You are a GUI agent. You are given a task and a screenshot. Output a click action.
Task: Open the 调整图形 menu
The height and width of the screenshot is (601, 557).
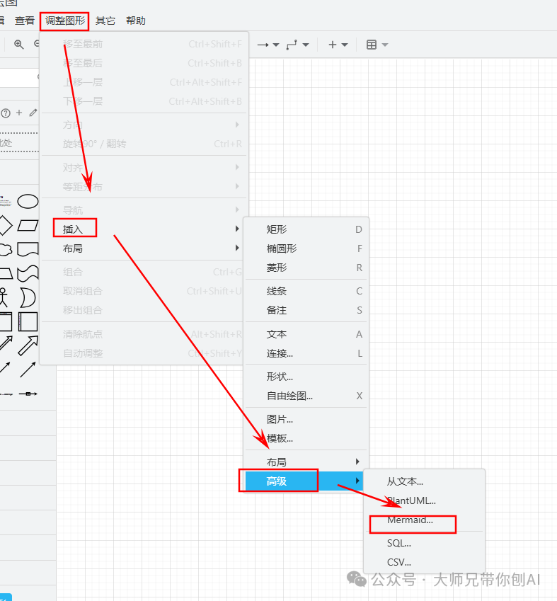coord(65,21)
